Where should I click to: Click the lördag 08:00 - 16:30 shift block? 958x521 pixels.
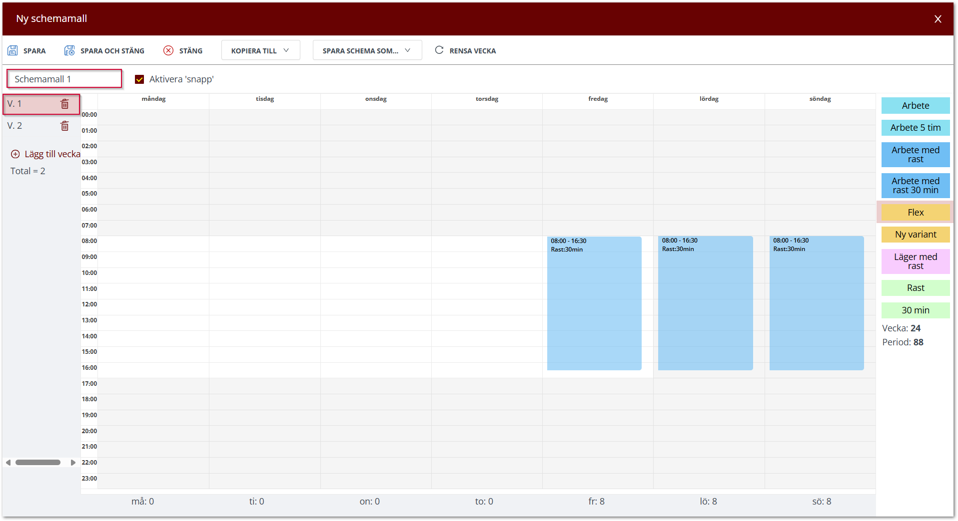tap(705, 303)
